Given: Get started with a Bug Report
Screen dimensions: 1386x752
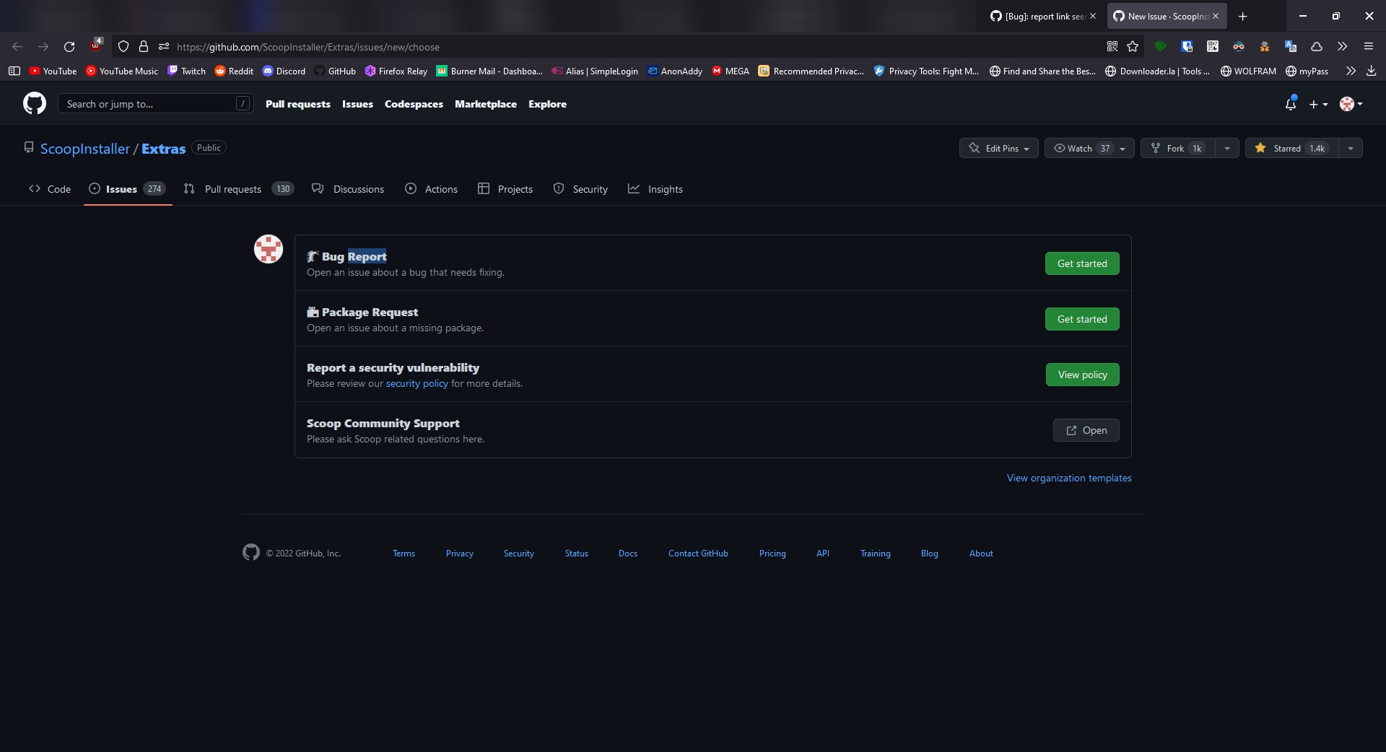Looking at the screenshot, I should pos(1081,263).
